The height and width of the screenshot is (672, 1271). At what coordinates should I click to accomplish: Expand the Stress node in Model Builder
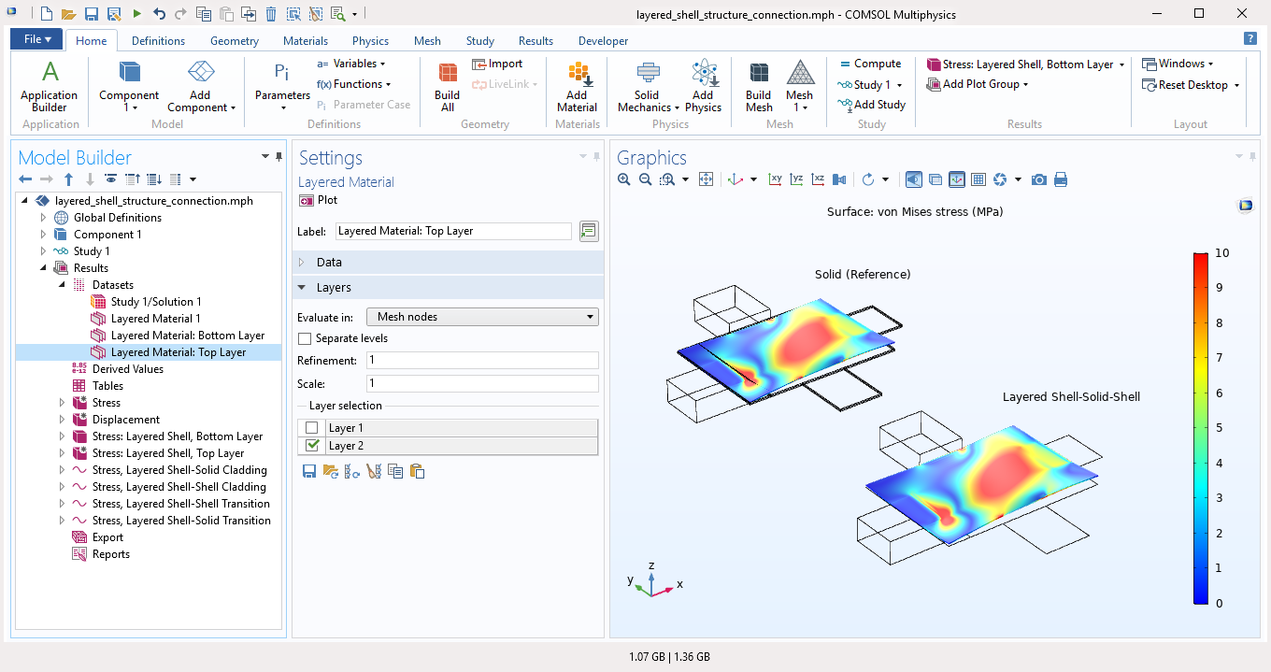click(63, 403)
